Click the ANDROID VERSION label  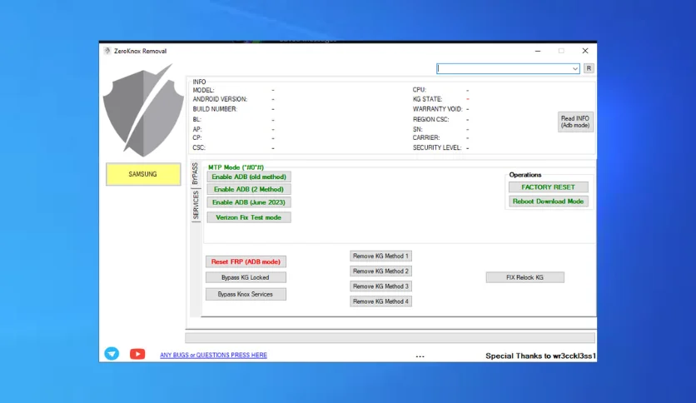click(x=220, y=99)
